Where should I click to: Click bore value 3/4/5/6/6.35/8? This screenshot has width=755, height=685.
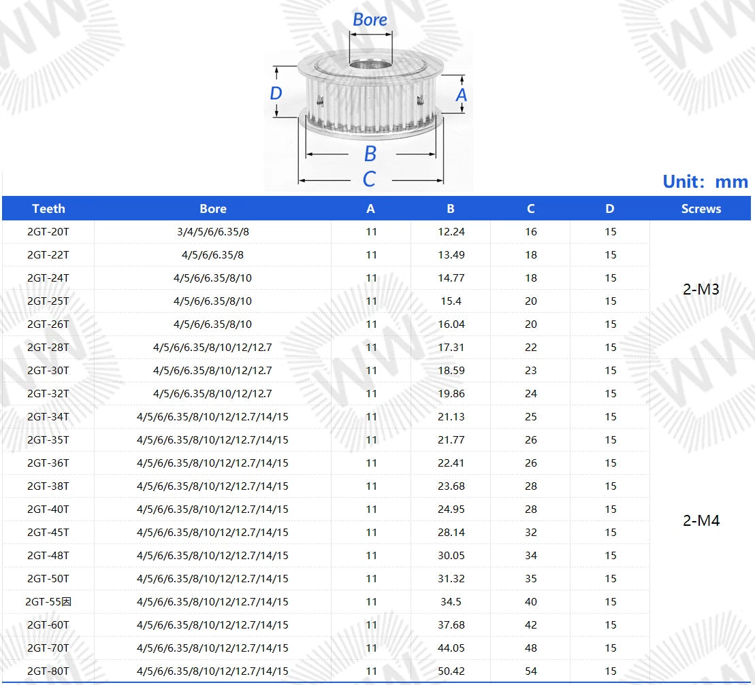[213, 232]
